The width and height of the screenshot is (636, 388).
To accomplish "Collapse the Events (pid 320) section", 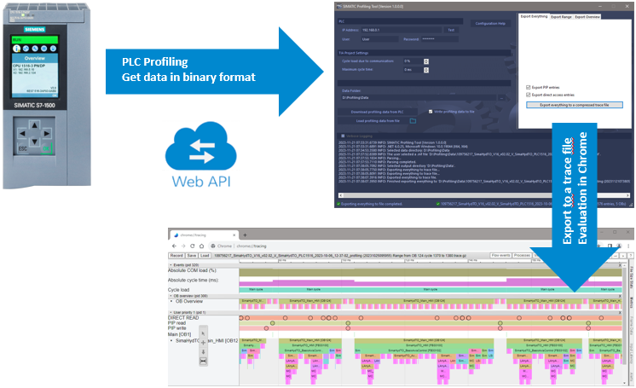I will 171,265.
